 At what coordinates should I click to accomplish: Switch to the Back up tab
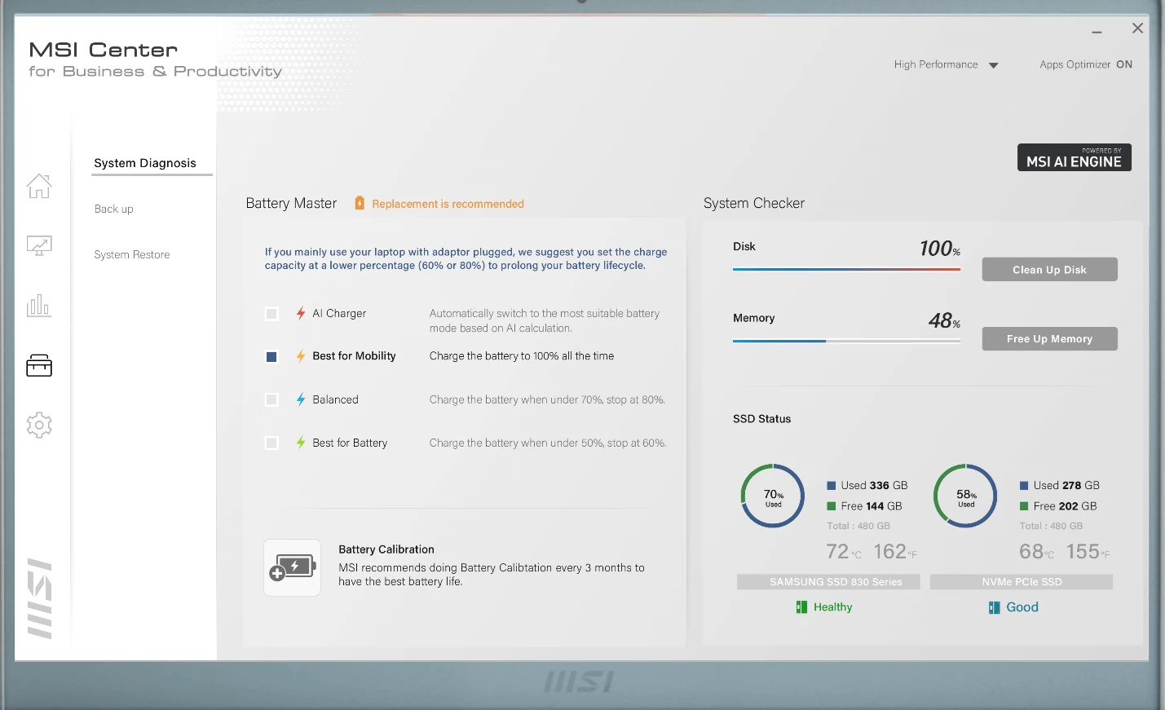[x=114, y=209]
